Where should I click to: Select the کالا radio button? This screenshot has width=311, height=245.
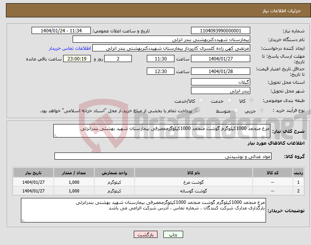pyautogui.click(x=251, y=100)
